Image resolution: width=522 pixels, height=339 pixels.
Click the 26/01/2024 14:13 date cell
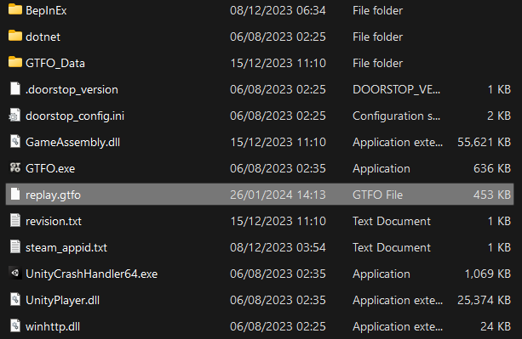coord(278,195)
